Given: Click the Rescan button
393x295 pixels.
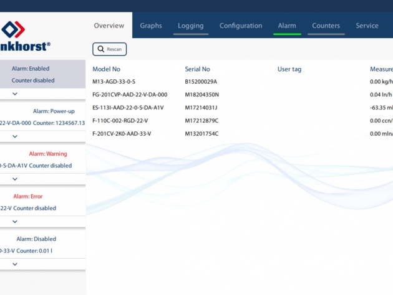Looking at the screenshot, I should click(110, 49).
